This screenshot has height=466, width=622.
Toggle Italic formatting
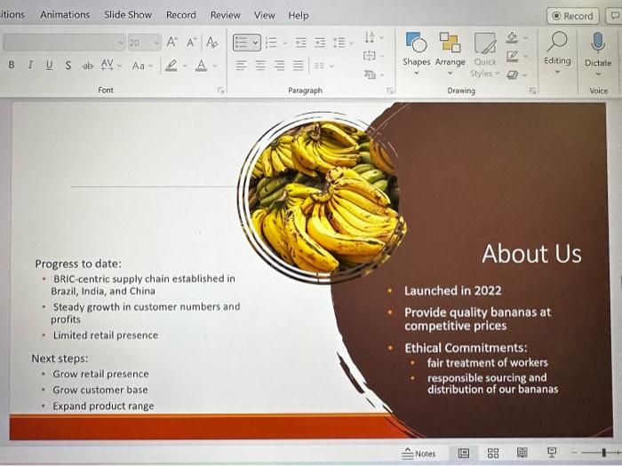(x=30, y=65)
